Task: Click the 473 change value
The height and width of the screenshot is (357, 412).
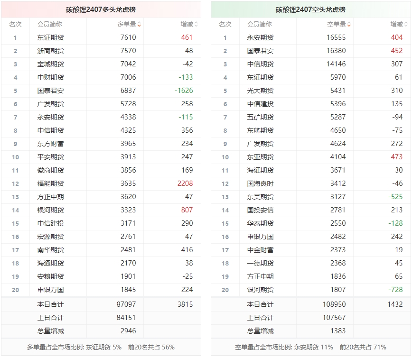Action: pos(397,157)
